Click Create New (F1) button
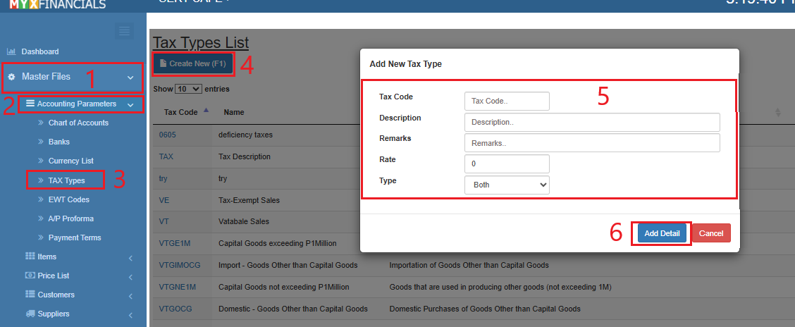The image size is (795, 327). tap(193, 64)
